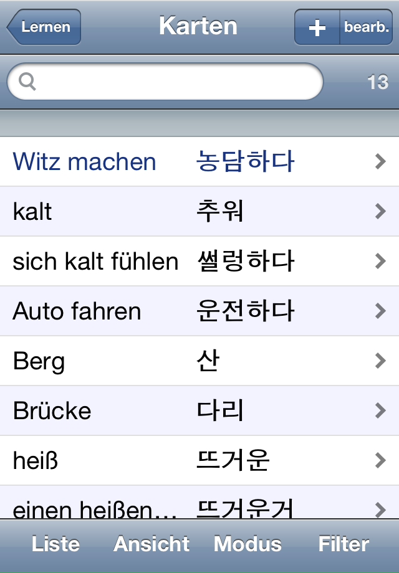Open chevron for sich kalt fühlen
The image size is (399, 573).
click(380, 262)
